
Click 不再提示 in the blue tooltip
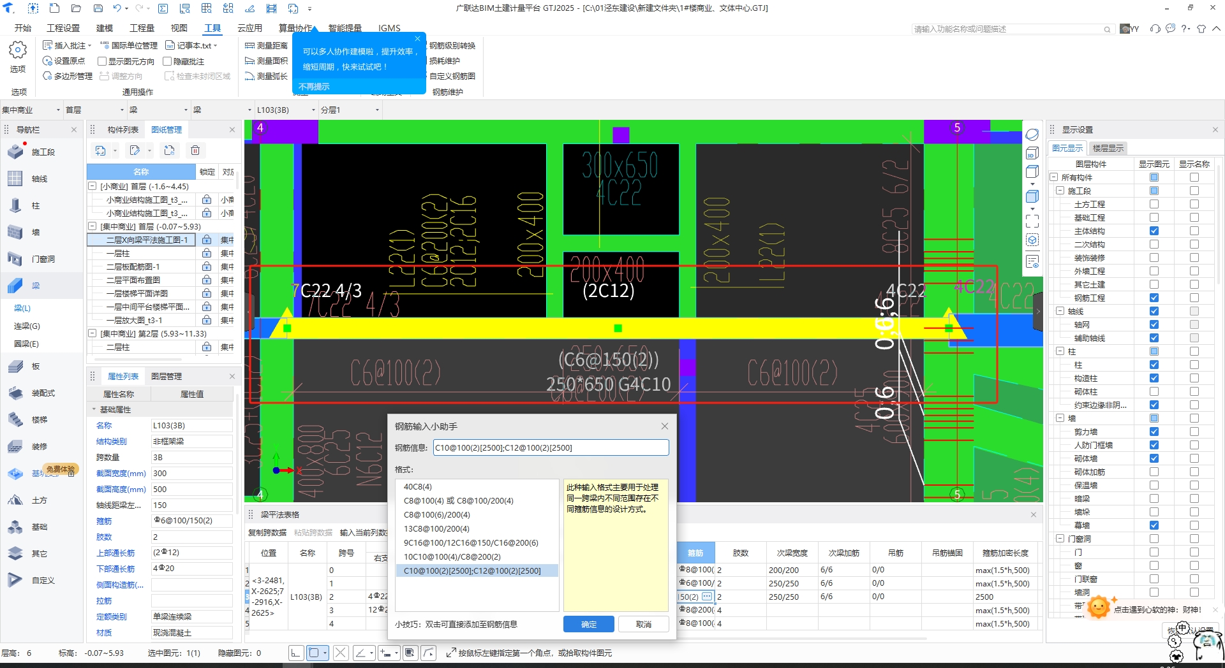(314, 87)
